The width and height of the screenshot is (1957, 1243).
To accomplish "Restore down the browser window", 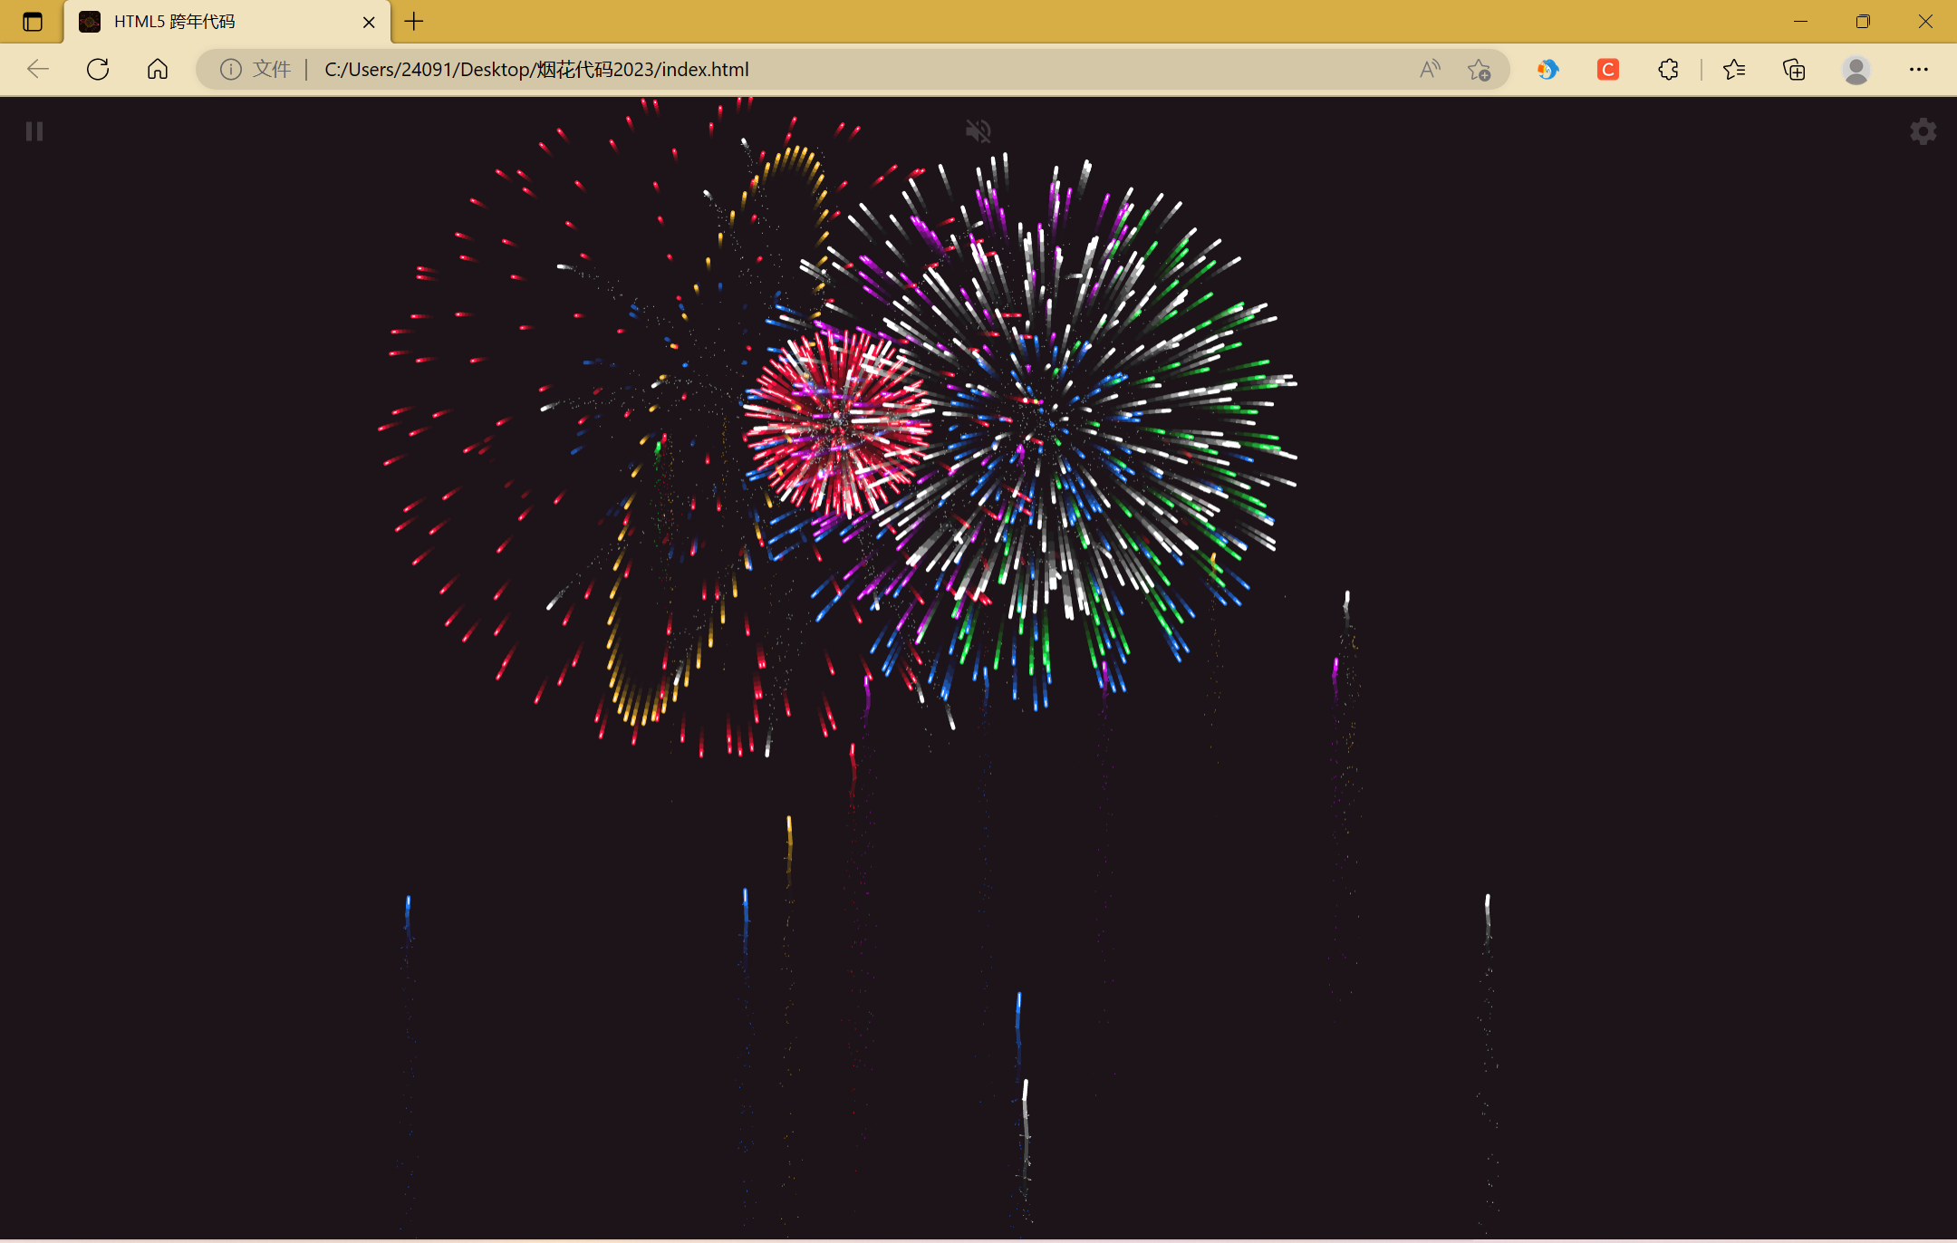I will 1863,21.
